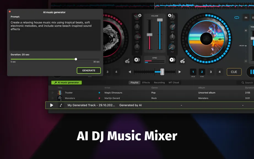Play the generated AI track
Image resolution: width=254 pixels, height=159 pixels.
click(52, 105)
